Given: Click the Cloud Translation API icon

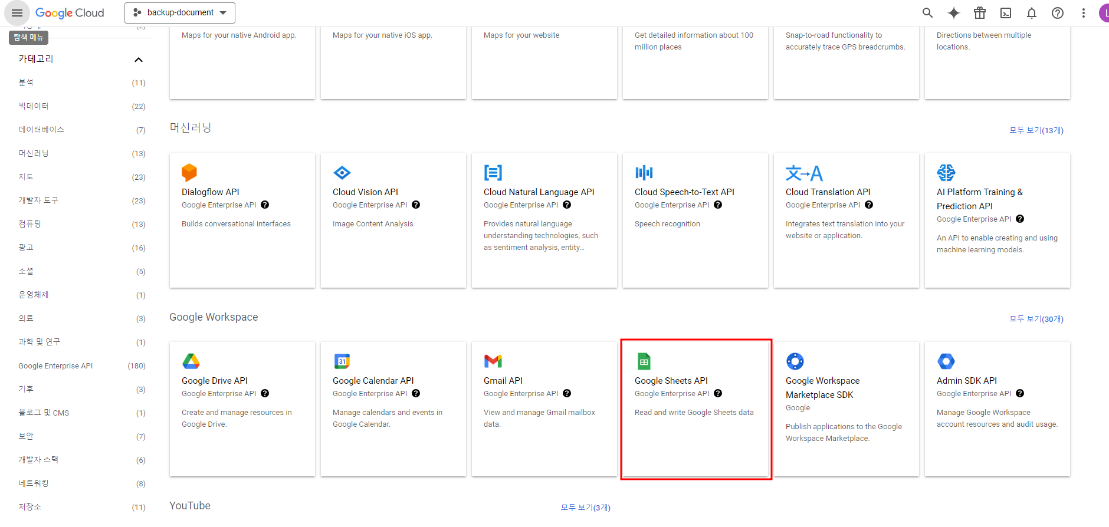Looking at the screenshot, I should click(804, 173).
